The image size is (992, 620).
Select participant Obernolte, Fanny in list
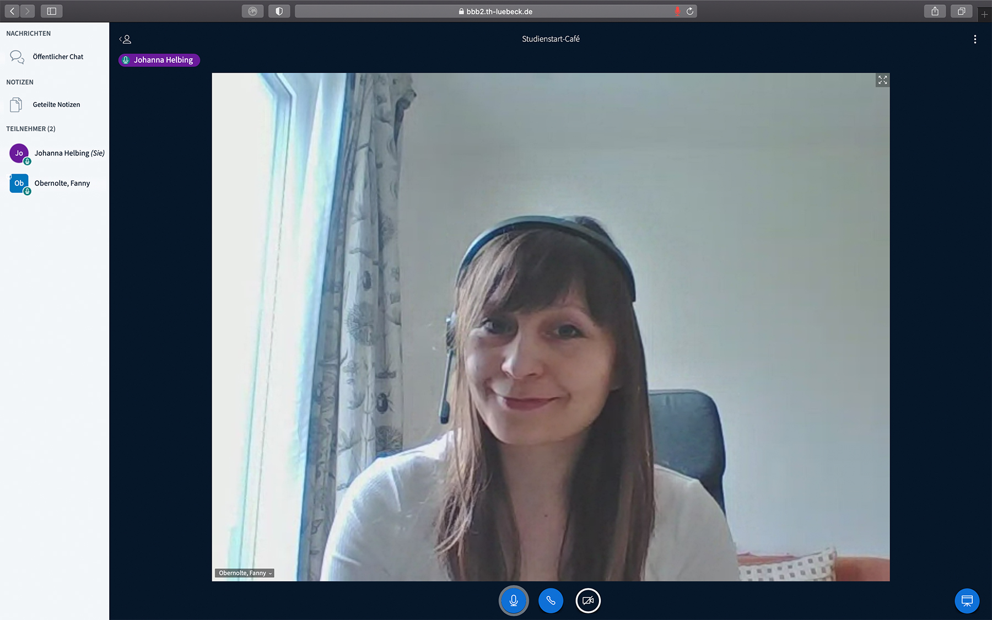click(x=61, y=184)
